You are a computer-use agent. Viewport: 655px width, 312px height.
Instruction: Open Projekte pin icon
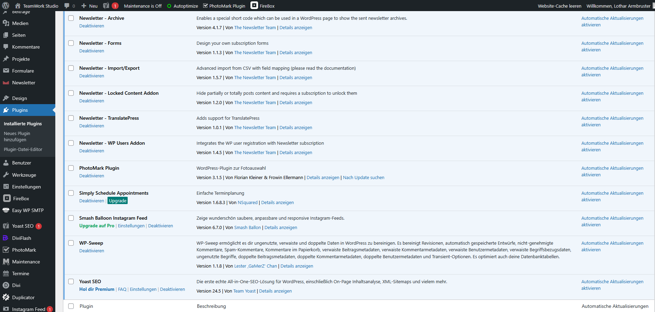click(x=6, y=59)
